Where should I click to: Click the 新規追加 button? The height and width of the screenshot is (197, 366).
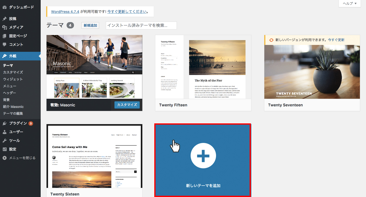[90, 25]
